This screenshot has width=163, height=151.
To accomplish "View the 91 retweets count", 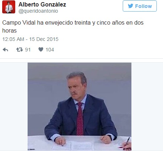I will [x=28, y=50].
